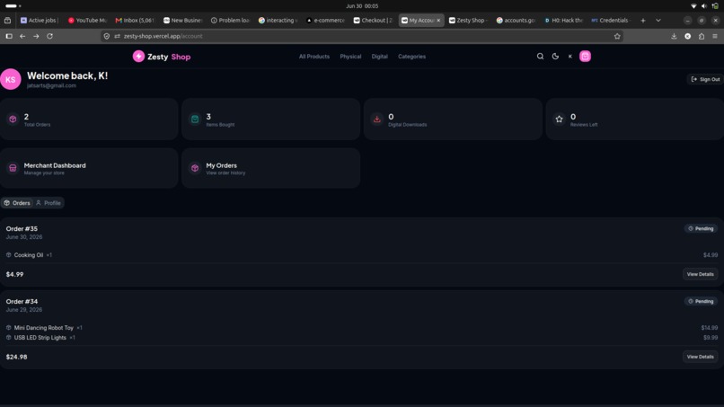Bookmark this page with star icon
Image resolution: width=724 pixels, height=407 pixels.
click(617, 36)
